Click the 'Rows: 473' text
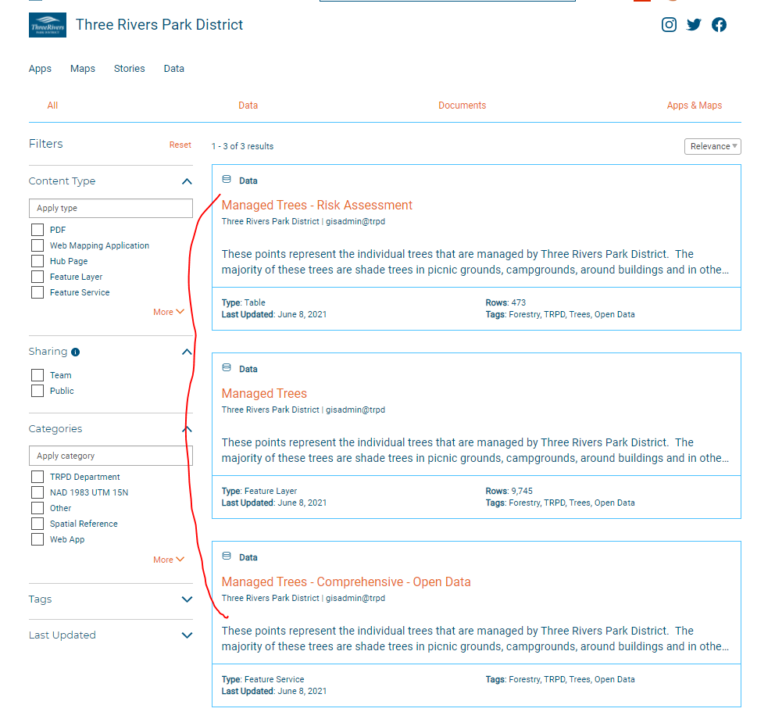The image size is (775, 712). coord(505,302)
